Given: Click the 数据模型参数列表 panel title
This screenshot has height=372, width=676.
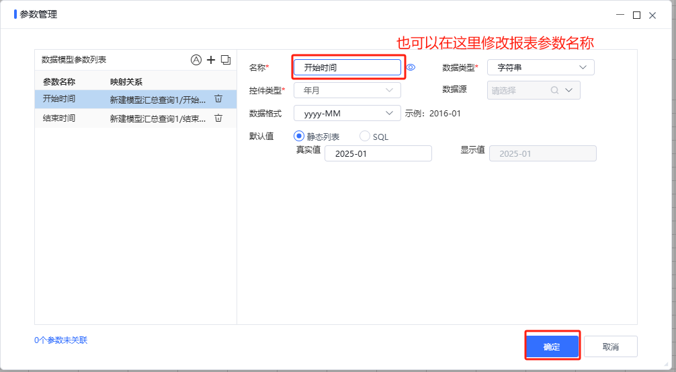Looking at the screenshot, I should [74, 60].
